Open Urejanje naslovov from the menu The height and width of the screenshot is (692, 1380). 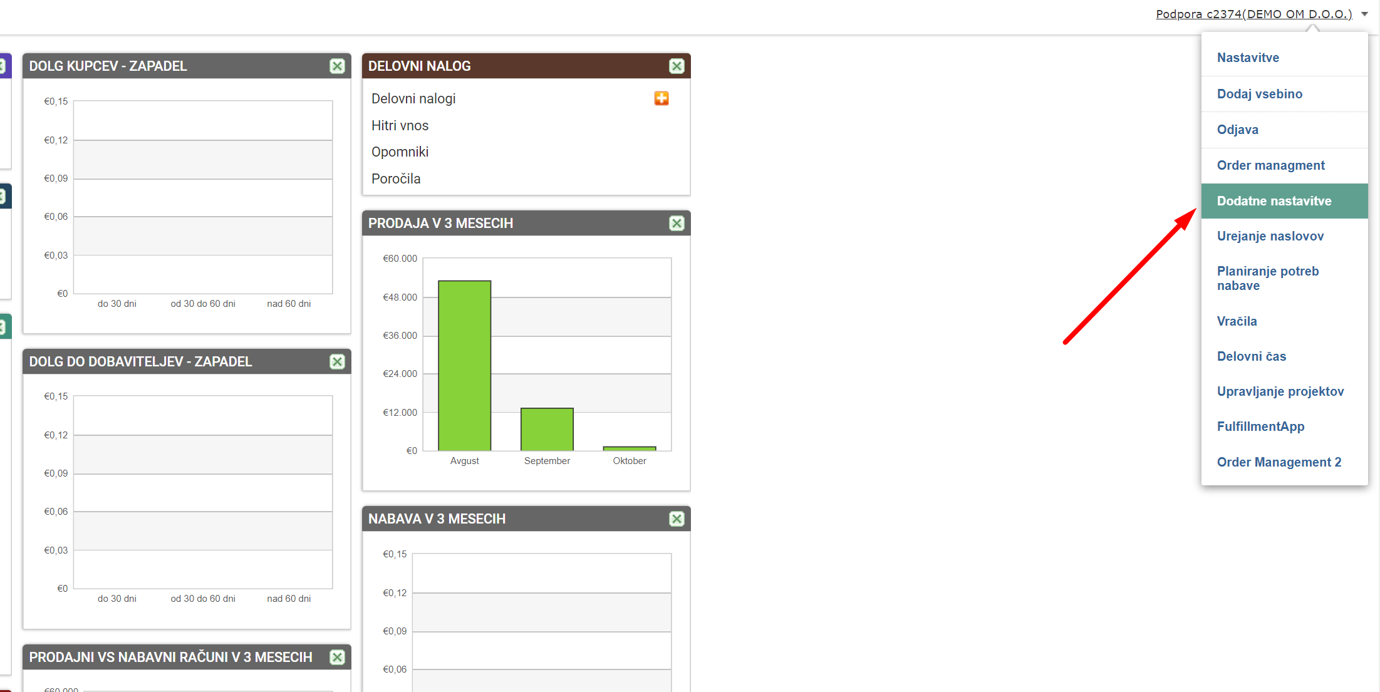point(1270,236)
